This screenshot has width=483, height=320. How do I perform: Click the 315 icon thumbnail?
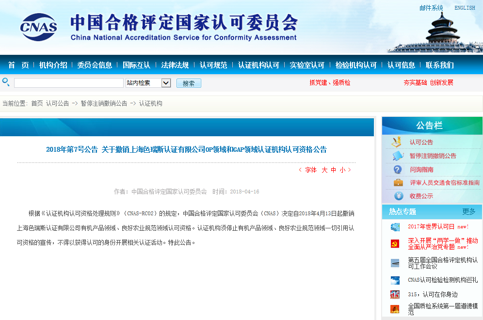tap(395, 295)
